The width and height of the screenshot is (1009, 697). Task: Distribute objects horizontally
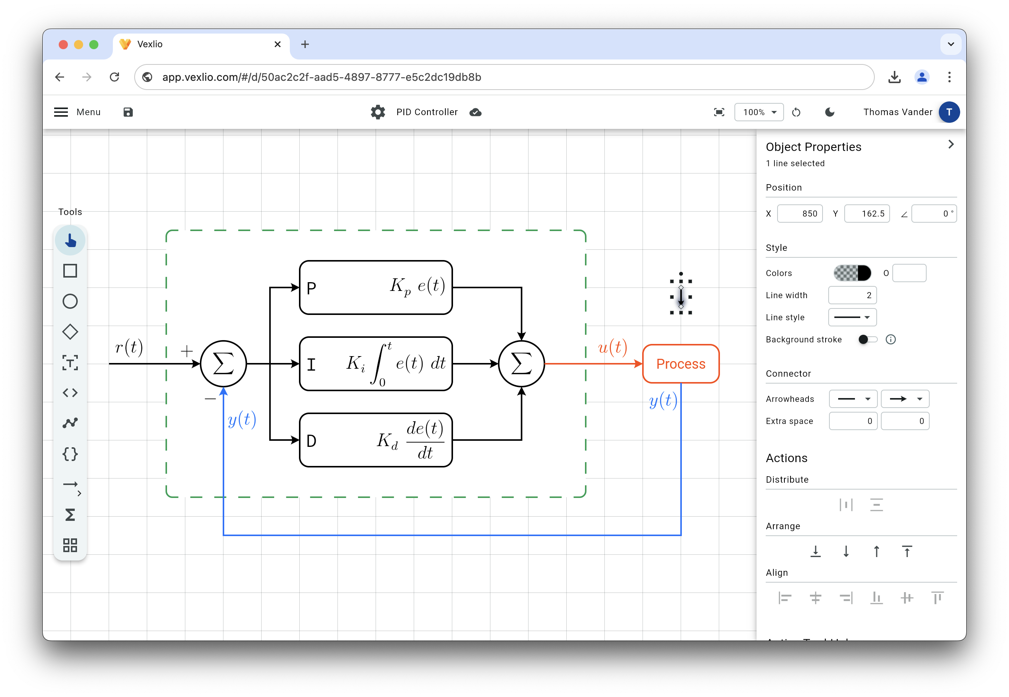pyautogui.click(x=846, y=505)
